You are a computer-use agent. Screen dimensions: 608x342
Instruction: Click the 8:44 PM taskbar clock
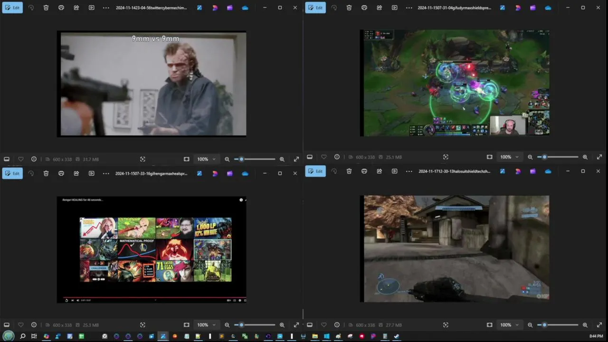click(596, 336)
